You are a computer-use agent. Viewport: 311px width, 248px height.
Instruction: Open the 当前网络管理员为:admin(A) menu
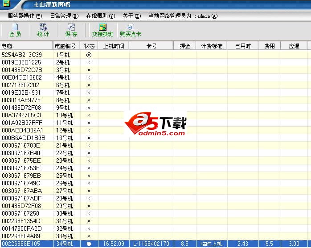click(183, 16)
